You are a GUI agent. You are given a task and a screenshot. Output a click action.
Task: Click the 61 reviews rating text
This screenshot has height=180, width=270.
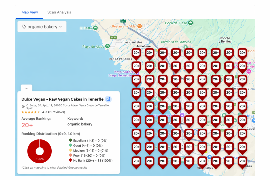pyautogui.click(x=56, y=112)
